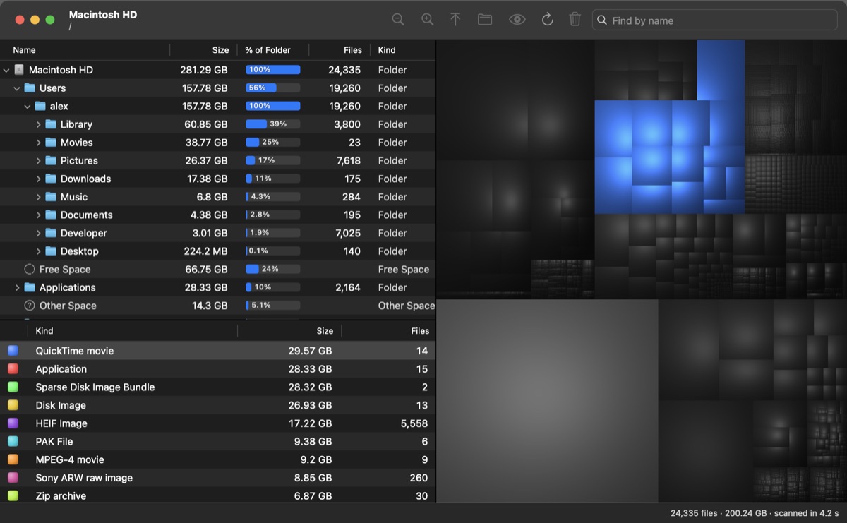Click the Find by name search field
Image resolution: width=847 pixels, height=523 pixels.
(x=715, y=20)
